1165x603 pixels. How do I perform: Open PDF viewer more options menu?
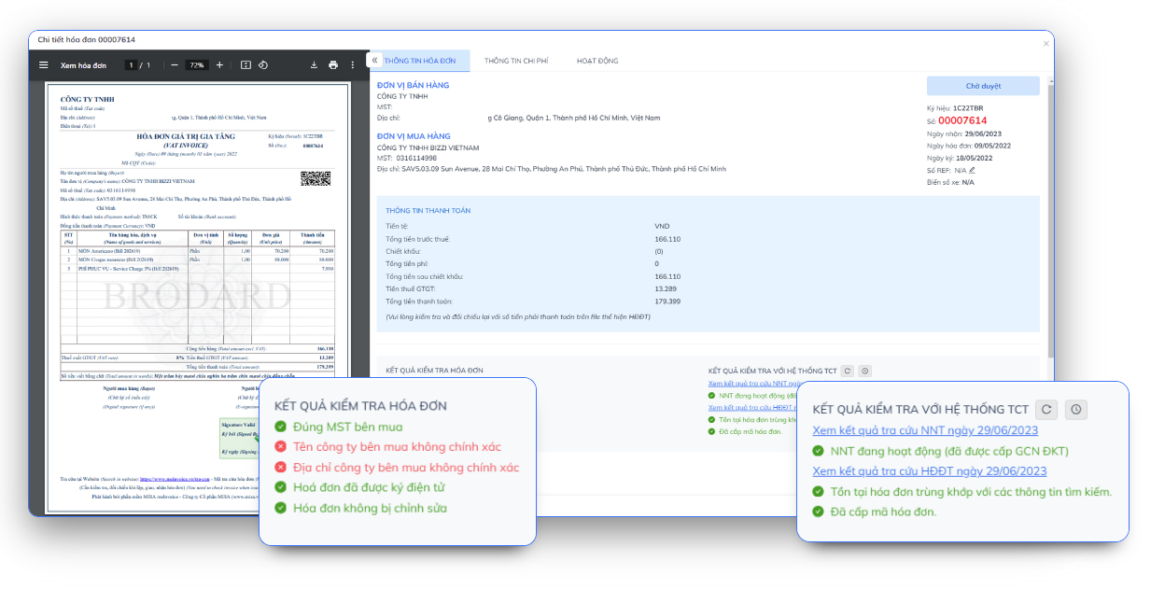click(x=353, y=65)
